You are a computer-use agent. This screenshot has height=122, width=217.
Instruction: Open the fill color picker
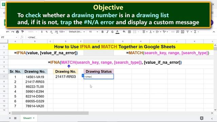(124, 32)
